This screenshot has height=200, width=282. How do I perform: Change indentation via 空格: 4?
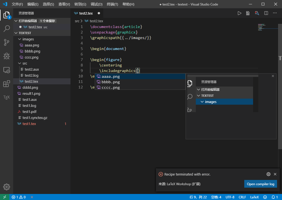point(216,197)
